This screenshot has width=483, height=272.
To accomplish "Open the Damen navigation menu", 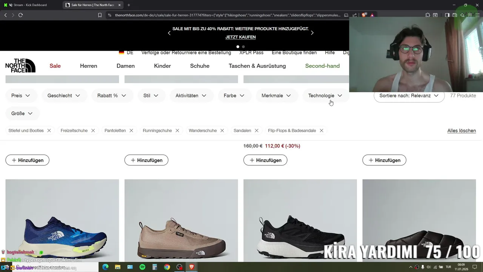I will pyautogui.click(x=126, y=66).
